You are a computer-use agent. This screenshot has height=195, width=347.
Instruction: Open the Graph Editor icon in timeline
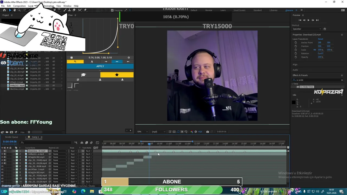97,143
